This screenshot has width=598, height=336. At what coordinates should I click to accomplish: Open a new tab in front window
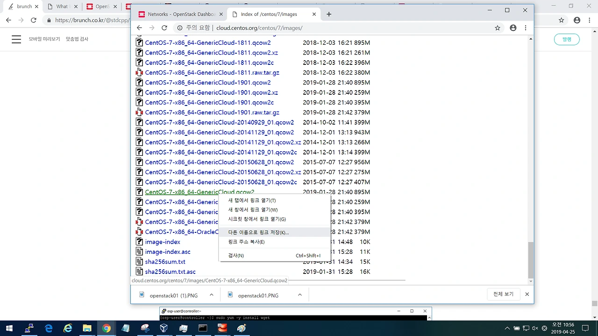click(x=329, y=14)
